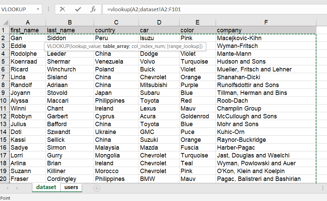The width and height of the screenshot is (327, 201).
Task: Select cell containing Mitsubishi
Action: pos(159,85)
